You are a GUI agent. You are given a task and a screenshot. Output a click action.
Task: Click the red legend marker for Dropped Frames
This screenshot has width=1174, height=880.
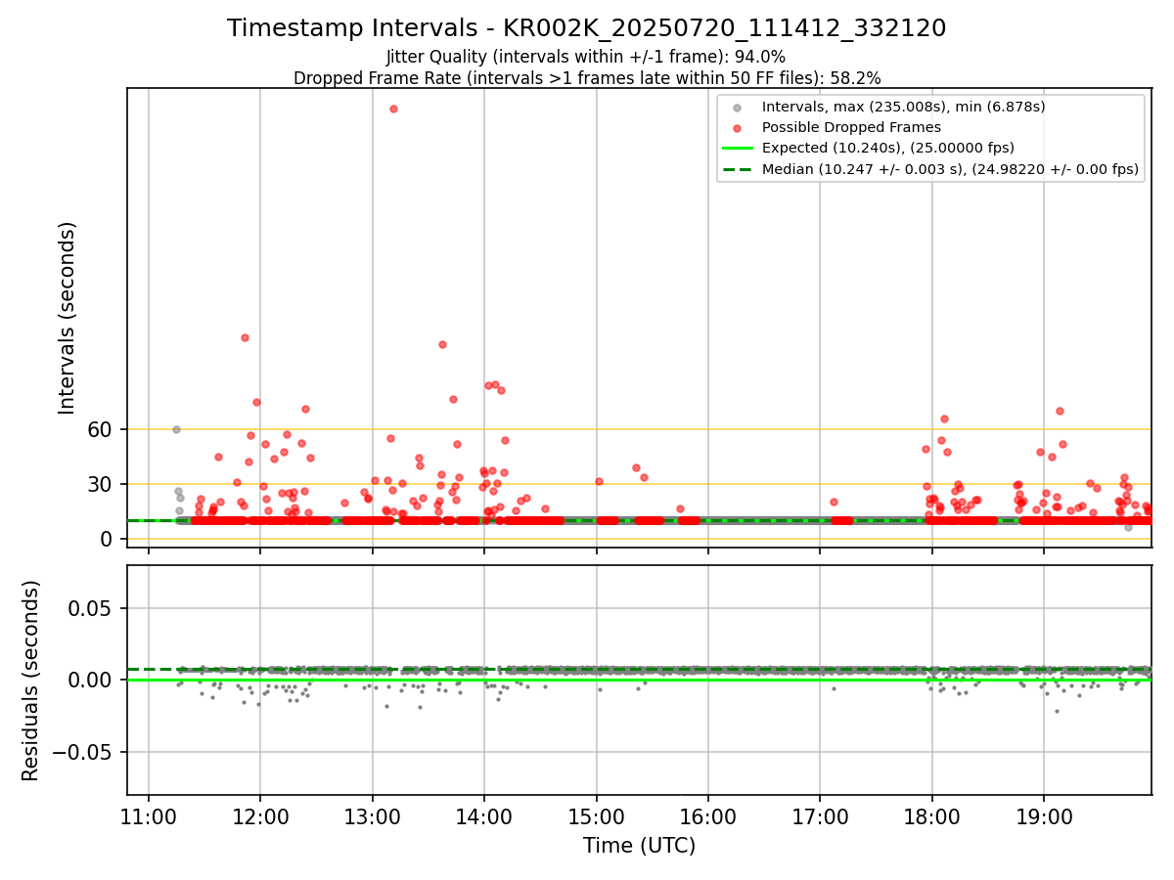(x=738, y=128)
